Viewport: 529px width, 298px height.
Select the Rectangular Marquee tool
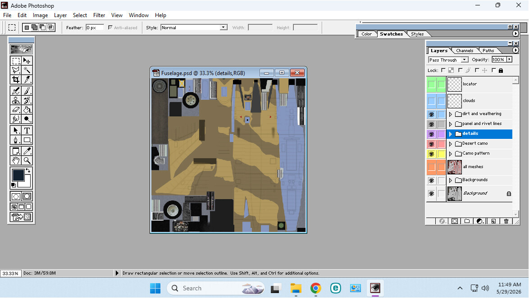(x=16, y=61)
